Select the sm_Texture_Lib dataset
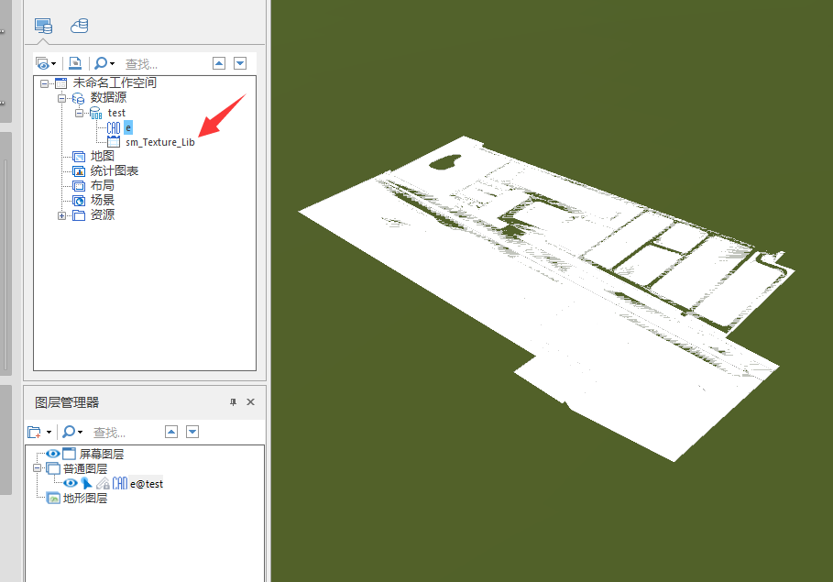Viewport: 833px width, 582px height. click(x=159, y=142)
